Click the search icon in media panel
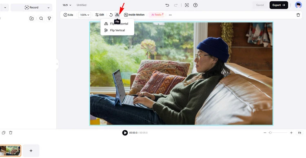The width and height of the screenshot is (306, 158). [41, 18]
